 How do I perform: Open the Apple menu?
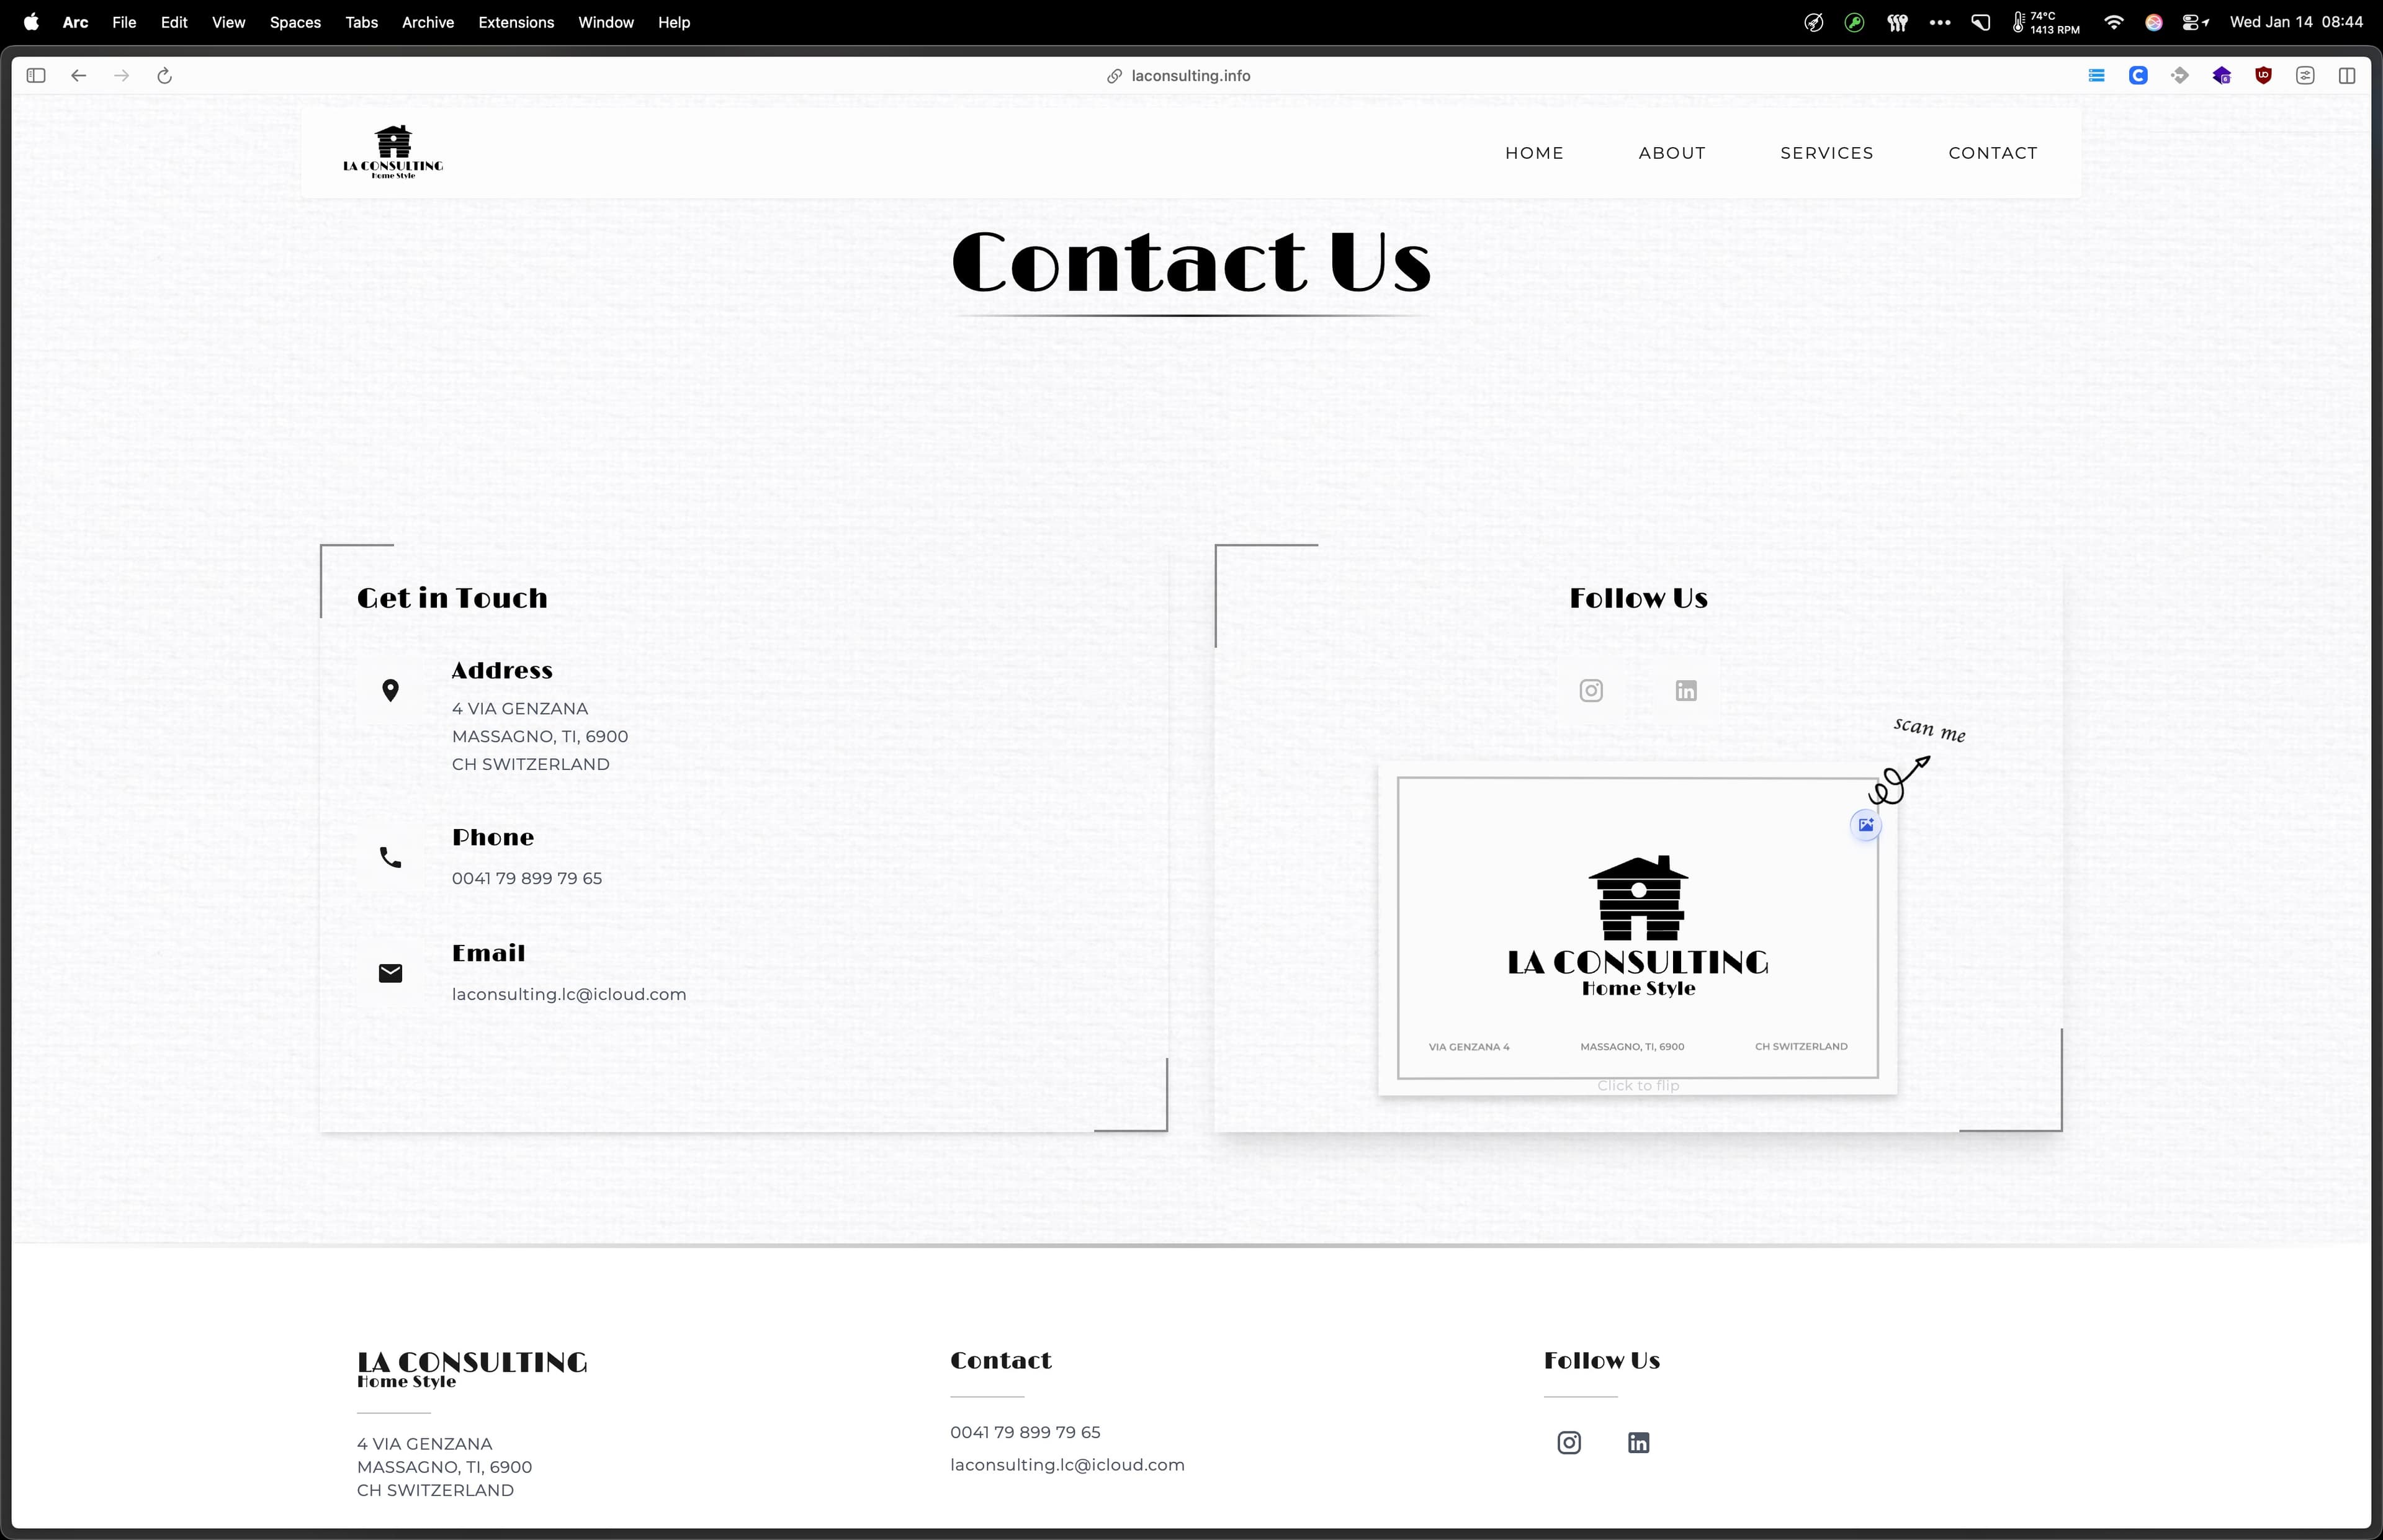pyautogui.click(x=31, y=22)
